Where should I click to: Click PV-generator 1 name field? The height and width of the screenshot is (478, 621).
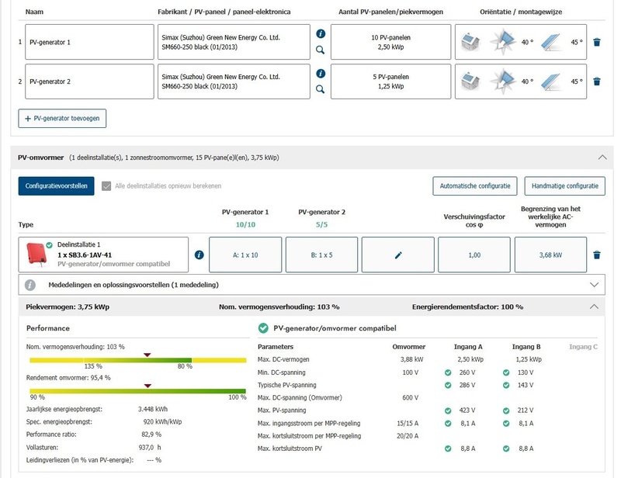(89, 42)
